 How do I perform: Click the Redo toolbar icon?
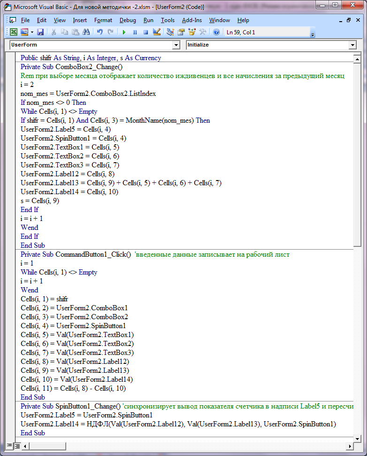tap(110, 32)
